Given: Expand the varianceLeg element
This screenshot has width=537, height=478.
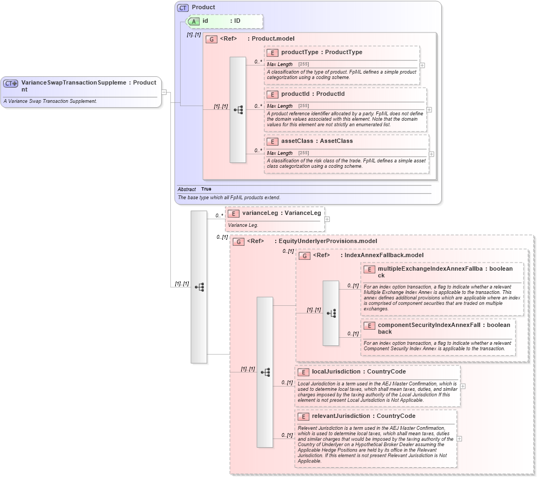Looking at the screenshot, I should coord(327,219).
